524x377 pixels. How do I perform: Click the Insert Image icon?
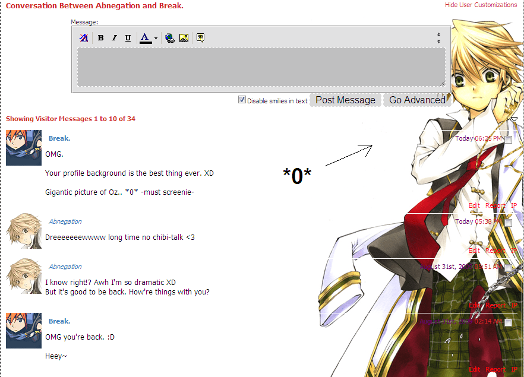click(184, 38)
